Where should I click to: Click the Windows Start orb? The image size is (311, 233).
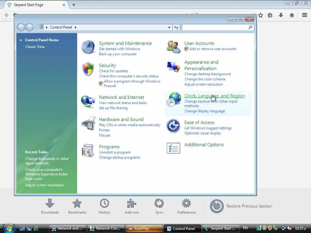click(9, 228)
